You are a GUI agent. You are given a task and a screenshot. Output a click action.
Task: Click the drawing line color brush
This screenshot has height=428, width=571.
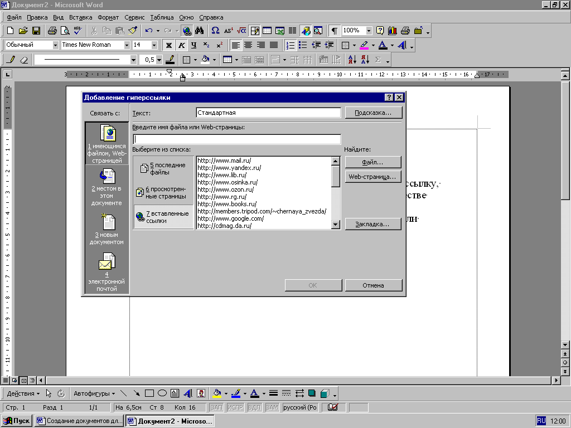(x=236, y=393)
